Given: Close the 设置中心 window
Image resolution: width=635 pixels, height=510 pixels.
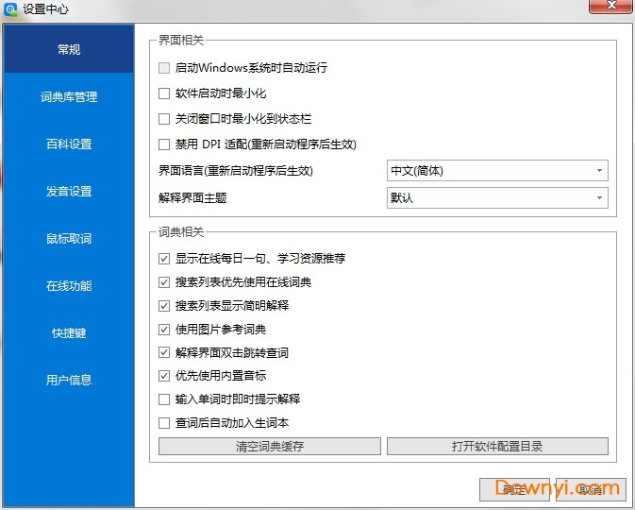Looking at the screenshot, I should click(x=610, y=8).
